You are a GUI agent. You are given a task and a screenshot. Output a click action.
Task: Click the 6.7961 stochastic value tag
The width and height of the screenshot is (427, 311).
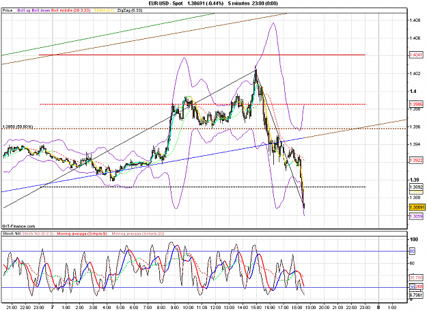(416, 295)
